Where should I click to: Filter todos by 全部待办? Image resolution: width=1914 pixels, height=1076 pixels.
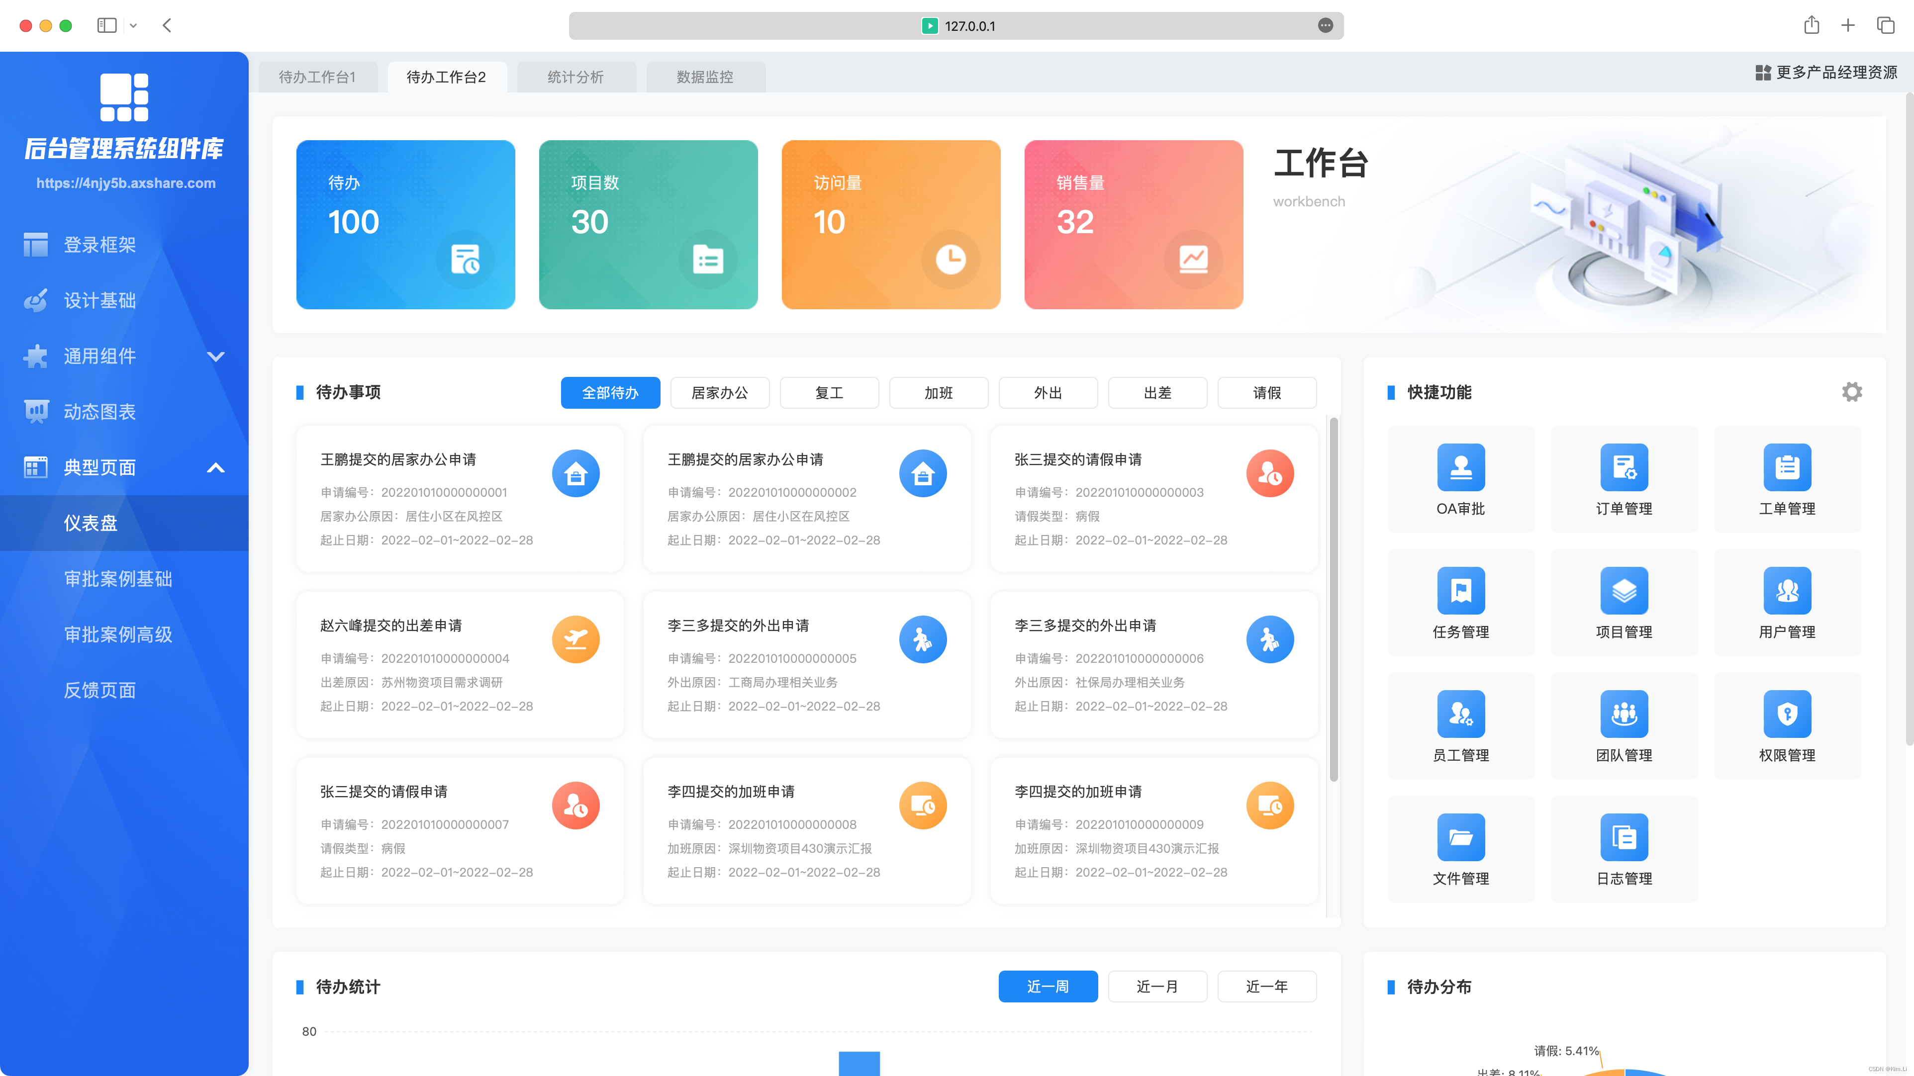click(610, 393)
